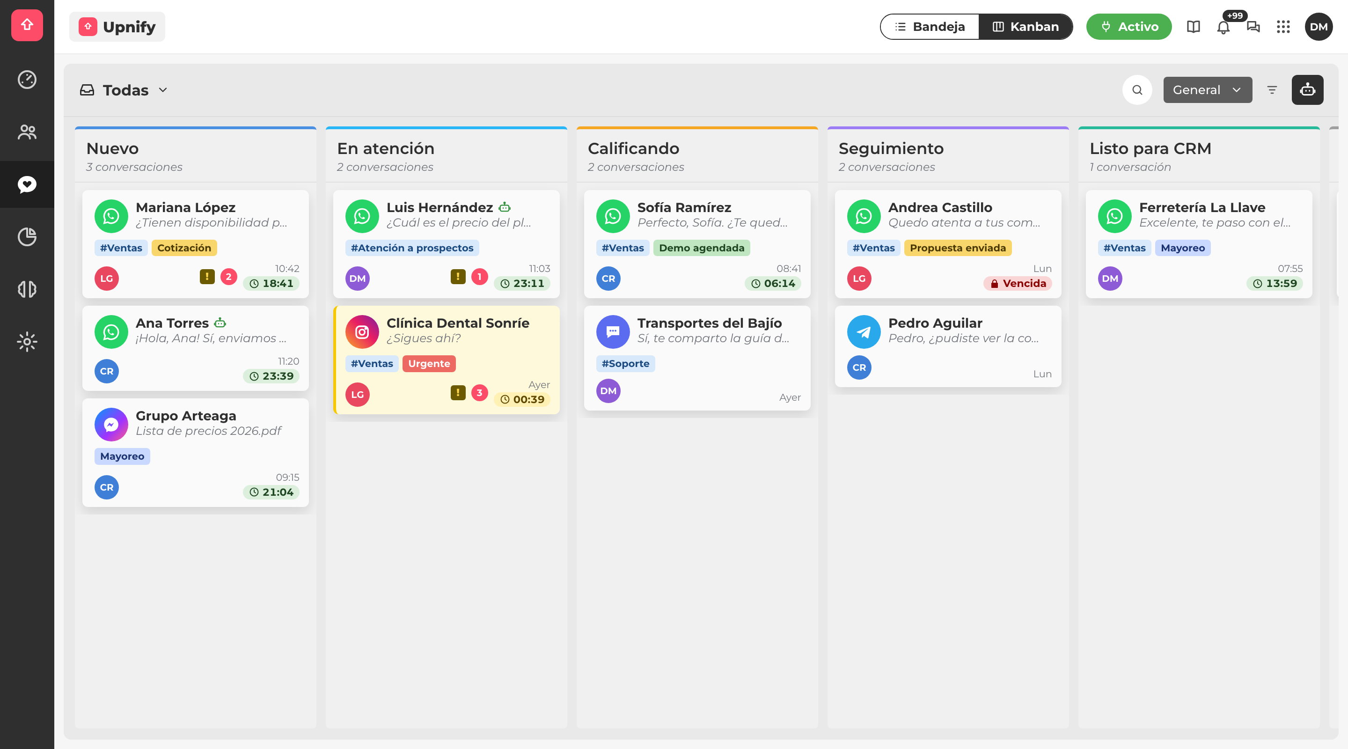Click unread badge 1 on Luis Hernández card

coord(479,276)
